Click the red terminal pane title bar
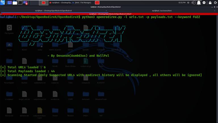This screenshot has height=123, width=218. [x=110, y=14]
